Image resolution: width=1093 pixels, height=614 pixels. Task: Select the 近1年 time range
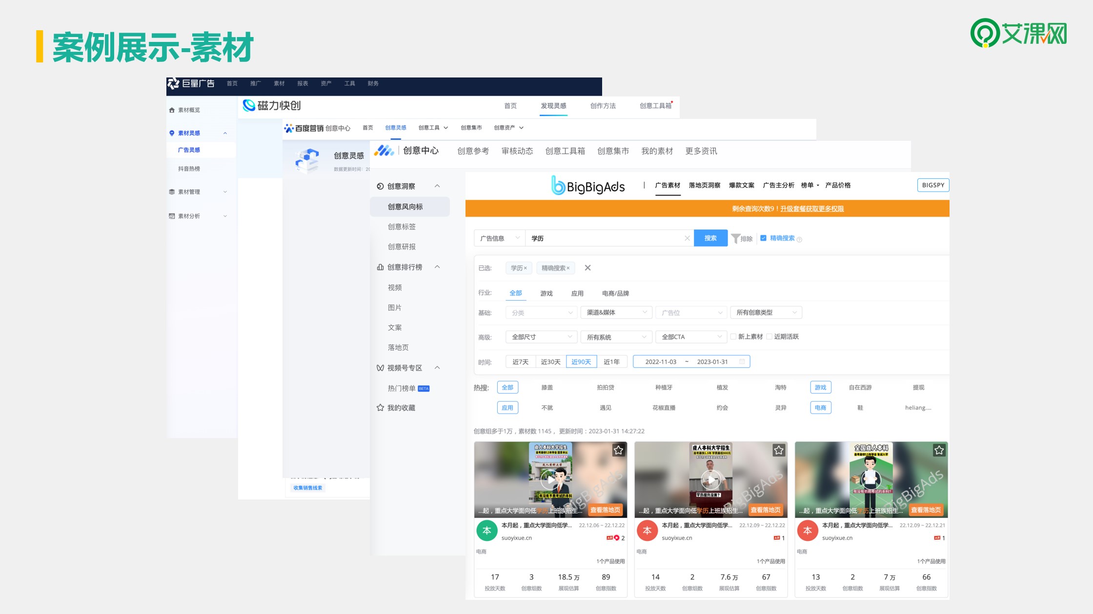(x=611, y=362)
